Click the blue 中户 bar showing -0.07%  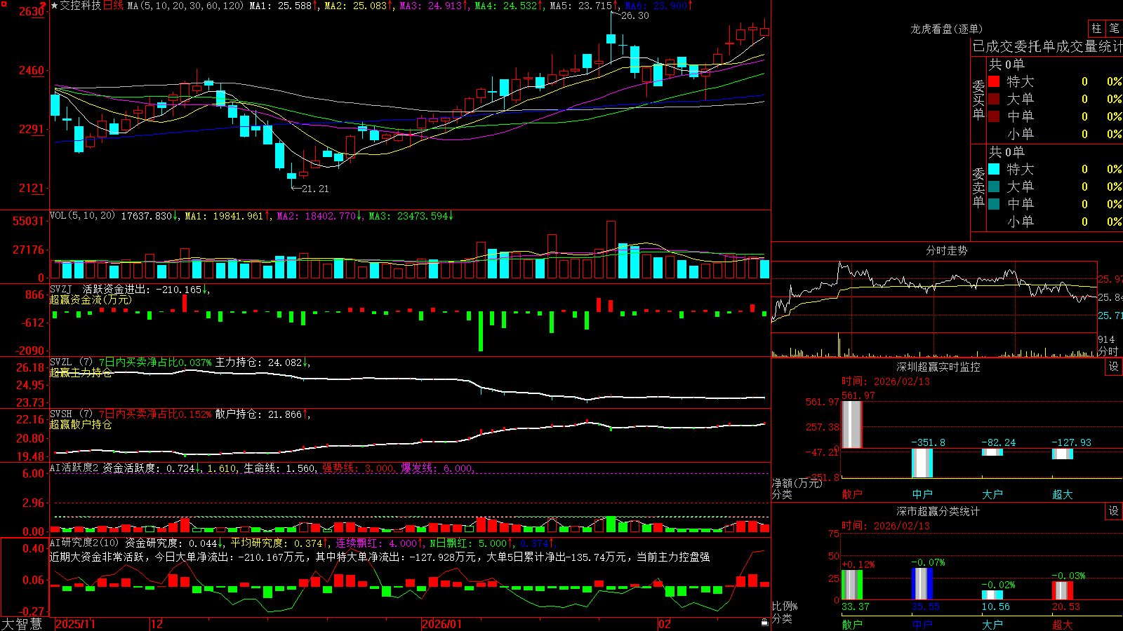[x=922, y=584]
